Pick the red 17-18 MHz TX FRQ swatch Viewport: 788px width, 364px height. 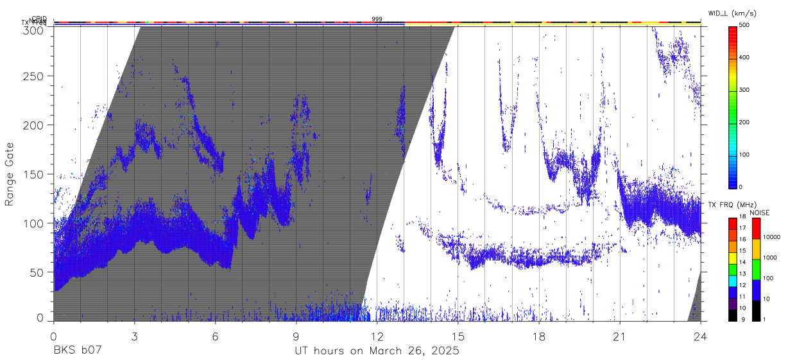coord(732,223)
